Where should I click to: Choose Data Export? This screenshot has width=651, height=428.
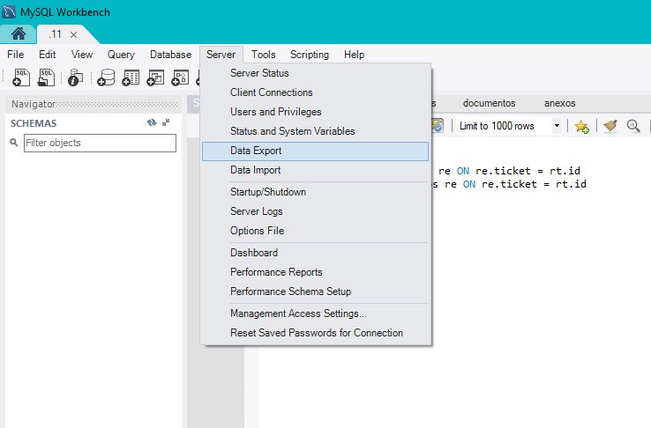[315, 151]
